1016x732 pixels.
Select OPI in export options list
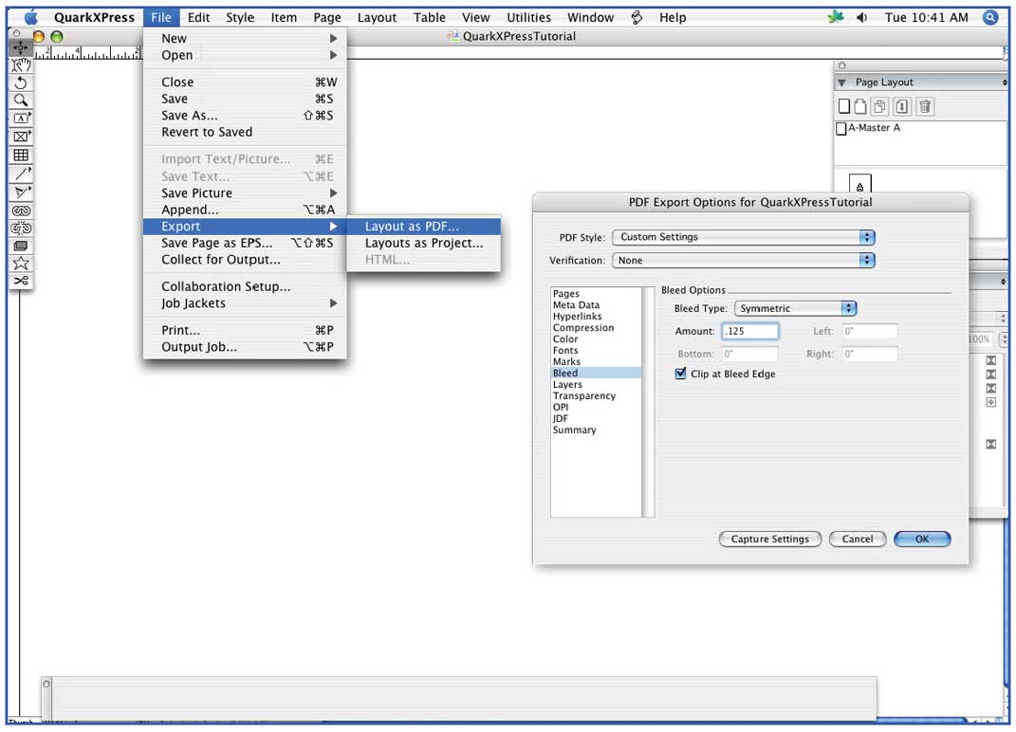(596, 407)
